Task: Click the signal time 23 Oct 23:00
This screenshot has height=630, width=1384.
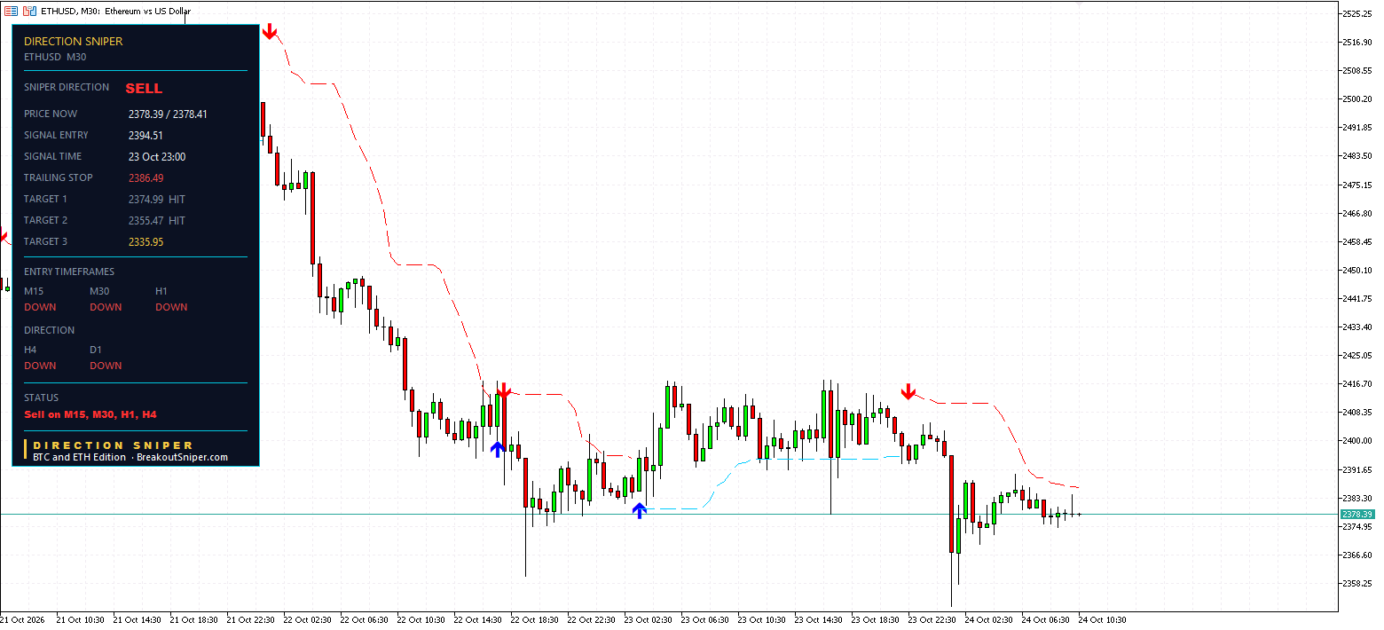Action: point(157,157)
